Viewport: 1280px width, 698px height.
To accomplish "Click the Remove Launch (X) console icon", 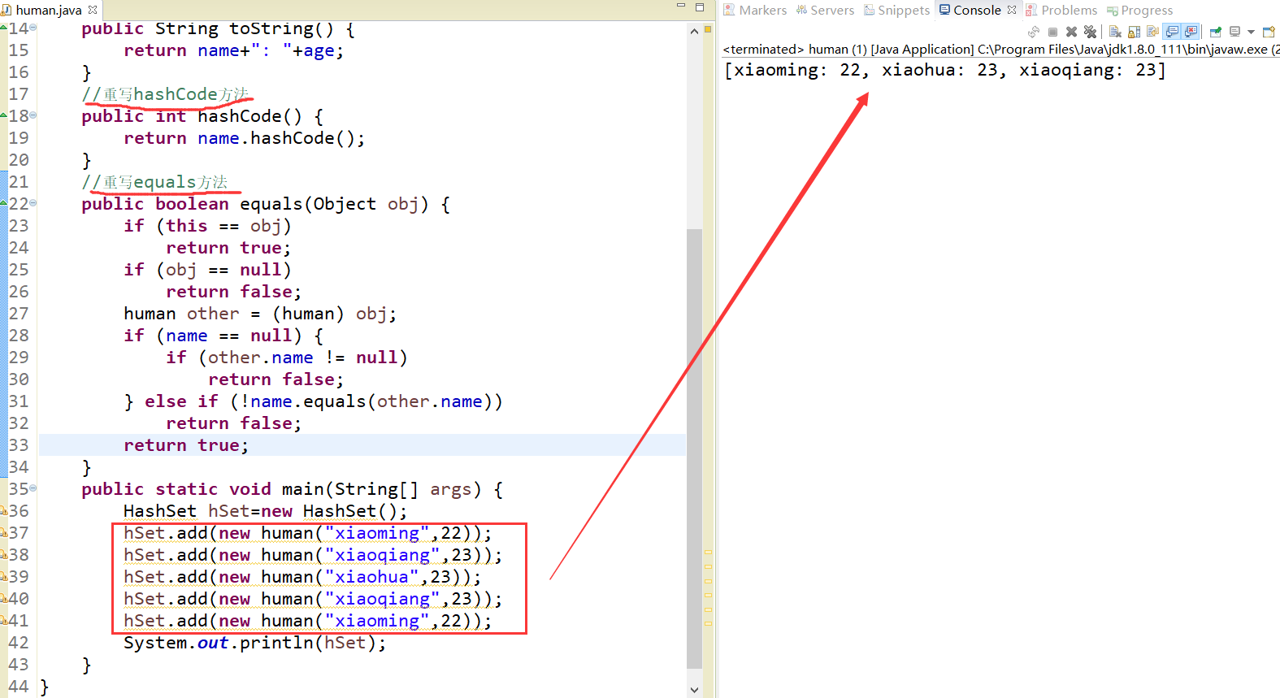I will 1071,32.
